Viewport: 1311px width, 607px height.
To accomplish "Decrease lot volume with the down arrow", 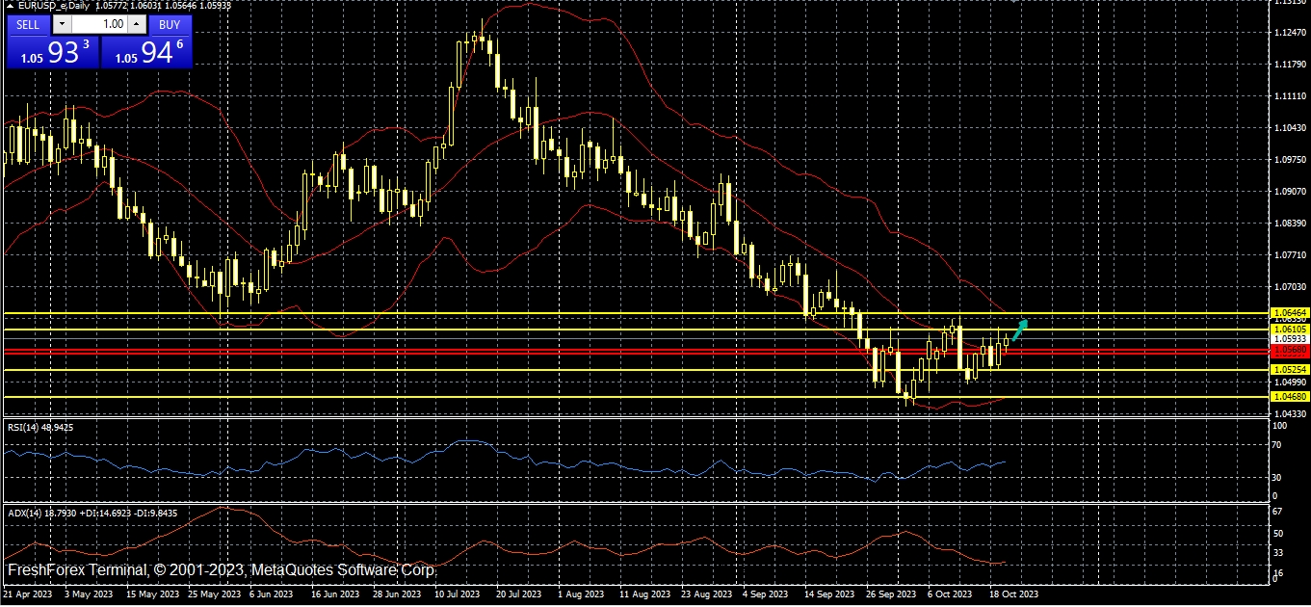I will pos(63,24).
